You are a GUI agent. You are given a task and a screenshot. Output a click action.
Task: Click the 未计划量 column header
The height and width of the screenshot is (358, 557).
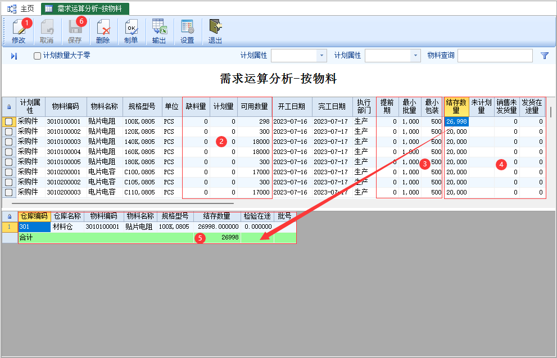[482, 107]
